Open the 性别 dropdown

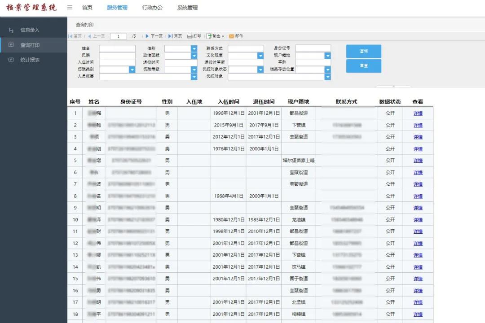point(193,48)
